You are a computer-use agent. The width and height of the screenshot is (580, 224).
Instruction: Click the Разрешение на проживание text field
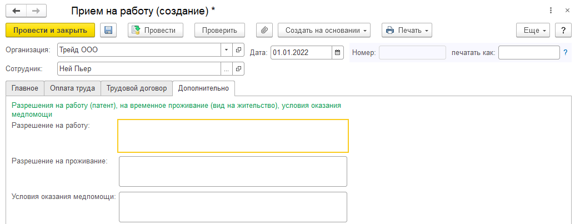[233, 171]
